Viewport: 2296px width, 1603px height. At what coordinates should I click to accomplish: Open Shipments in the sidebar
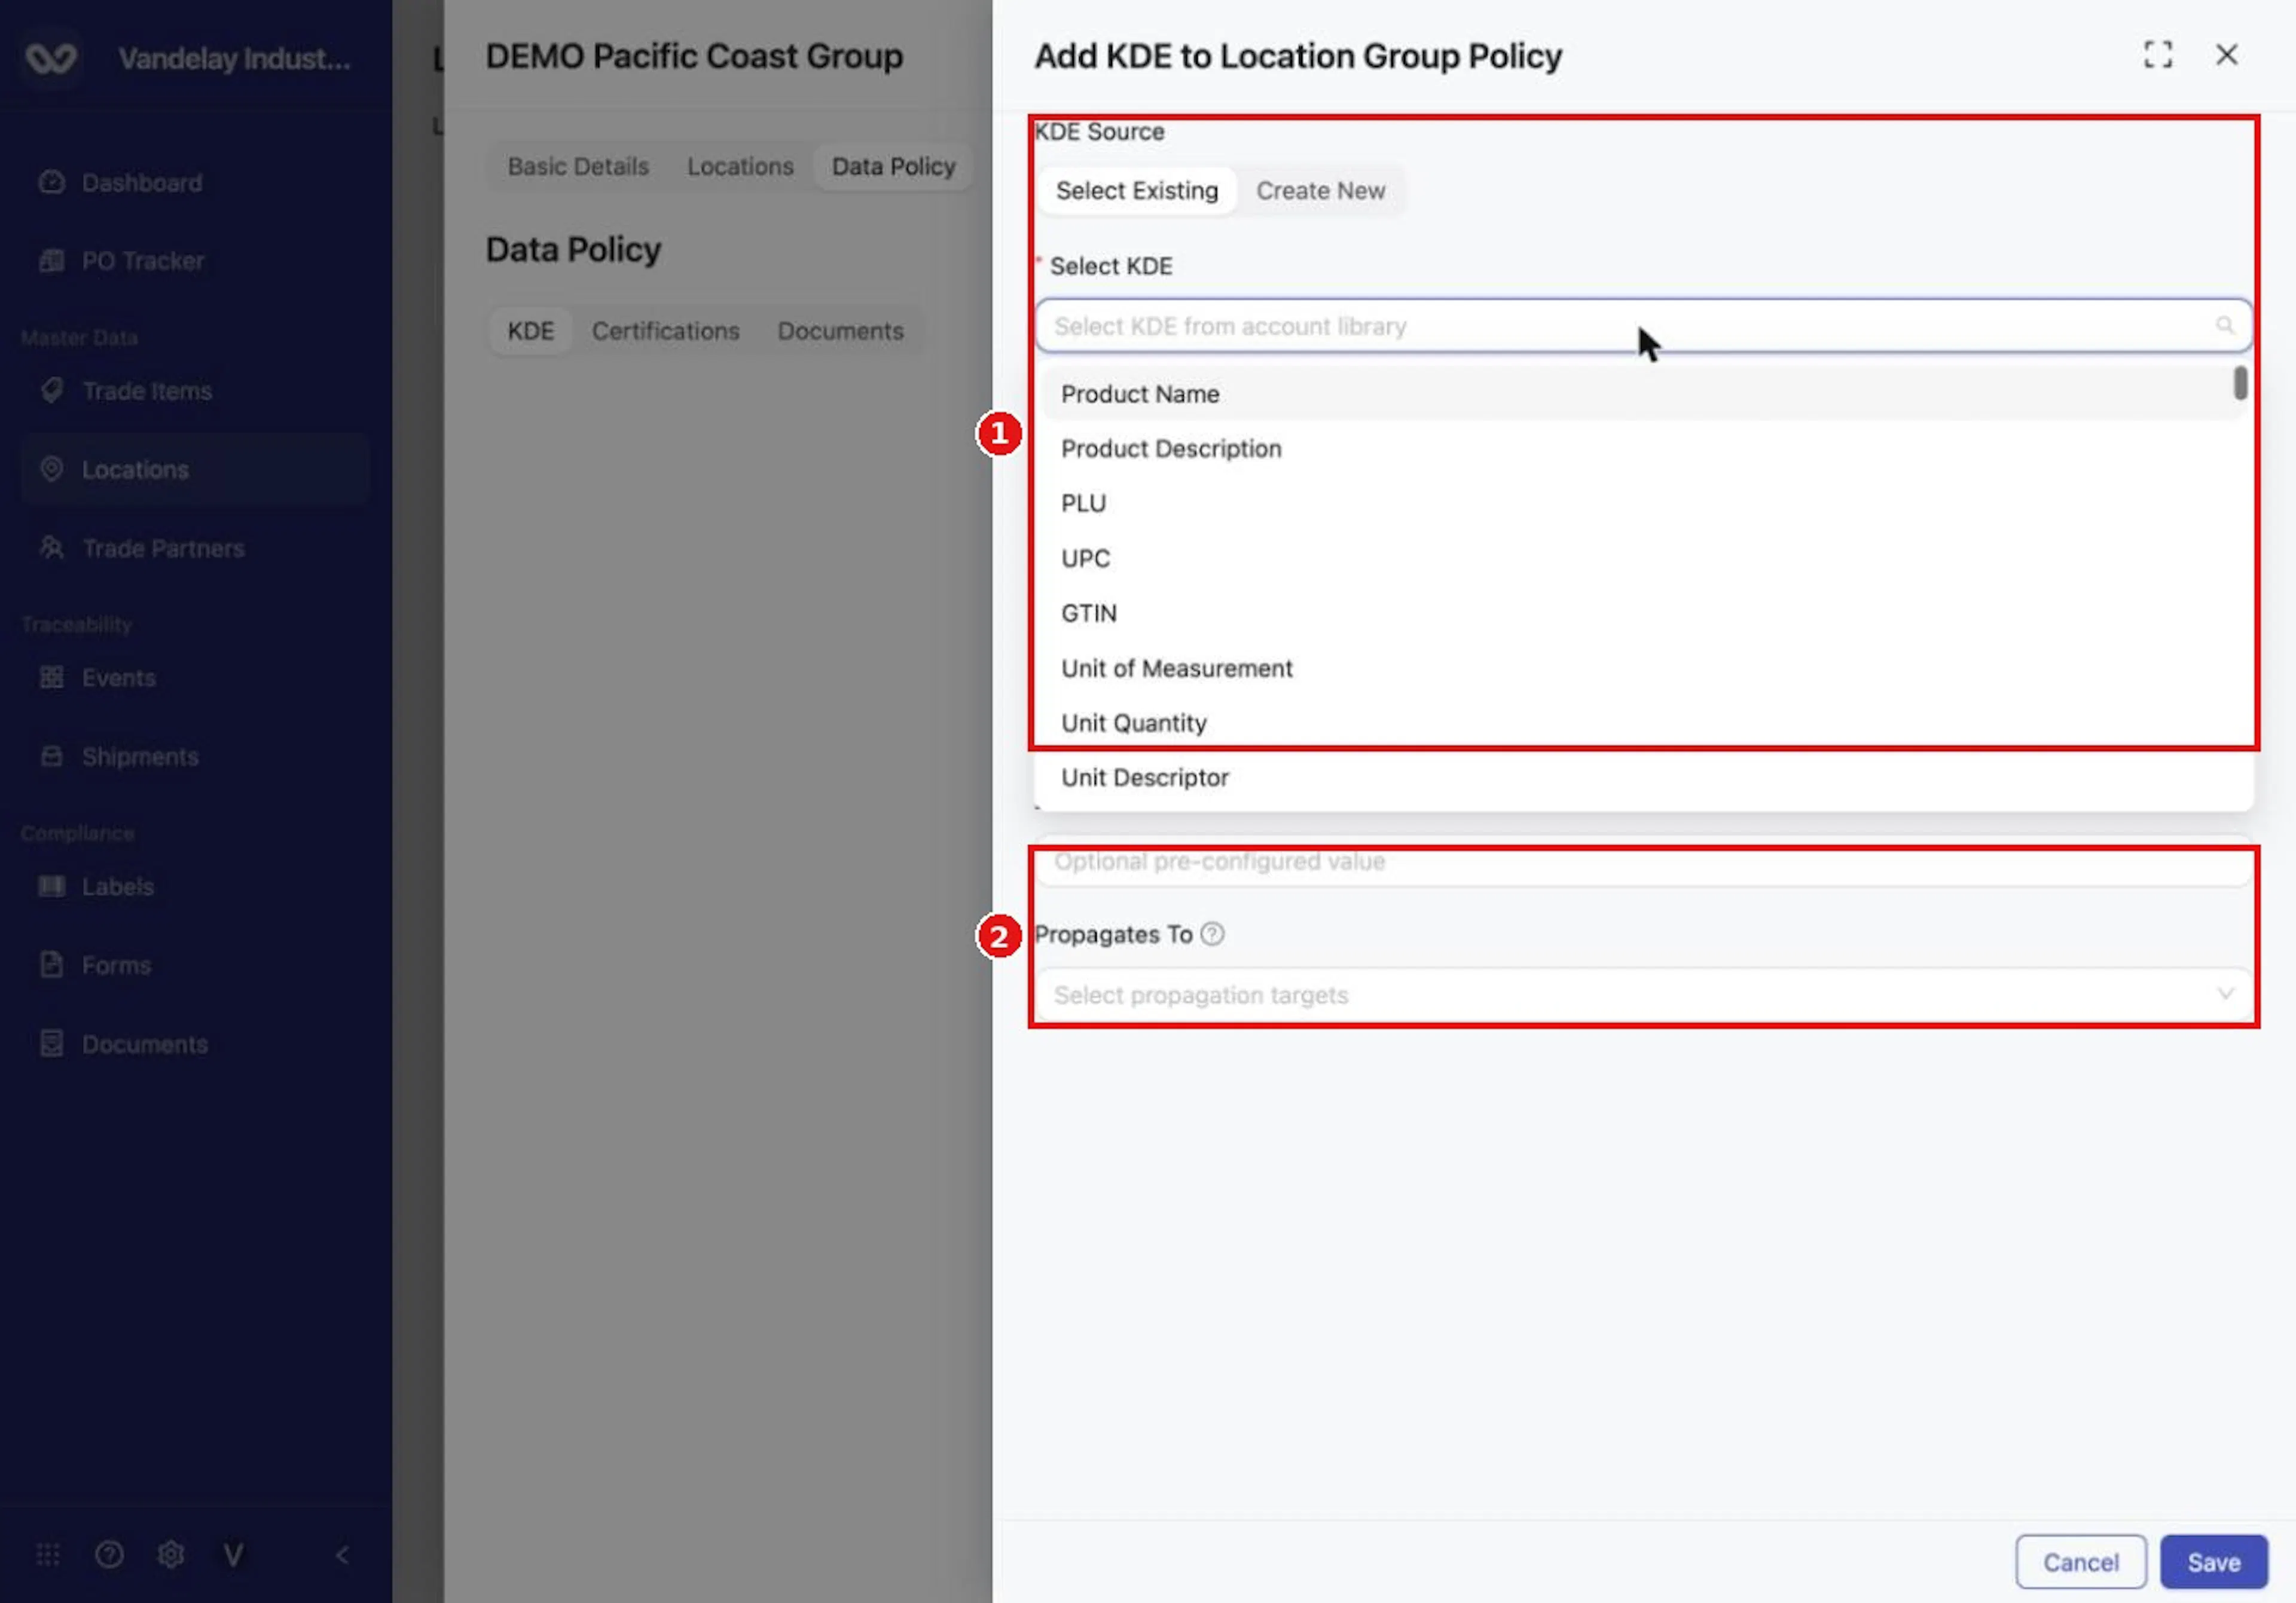point(118,757)
